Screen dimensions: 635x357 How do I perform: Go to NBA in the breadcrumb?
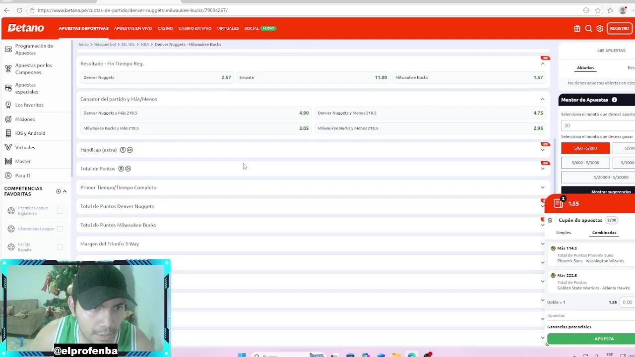pyautogui.click(x=144, y=44)
